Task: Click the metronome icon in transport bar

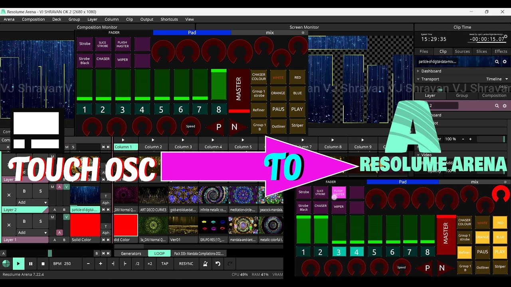Action: click(205, 263)
